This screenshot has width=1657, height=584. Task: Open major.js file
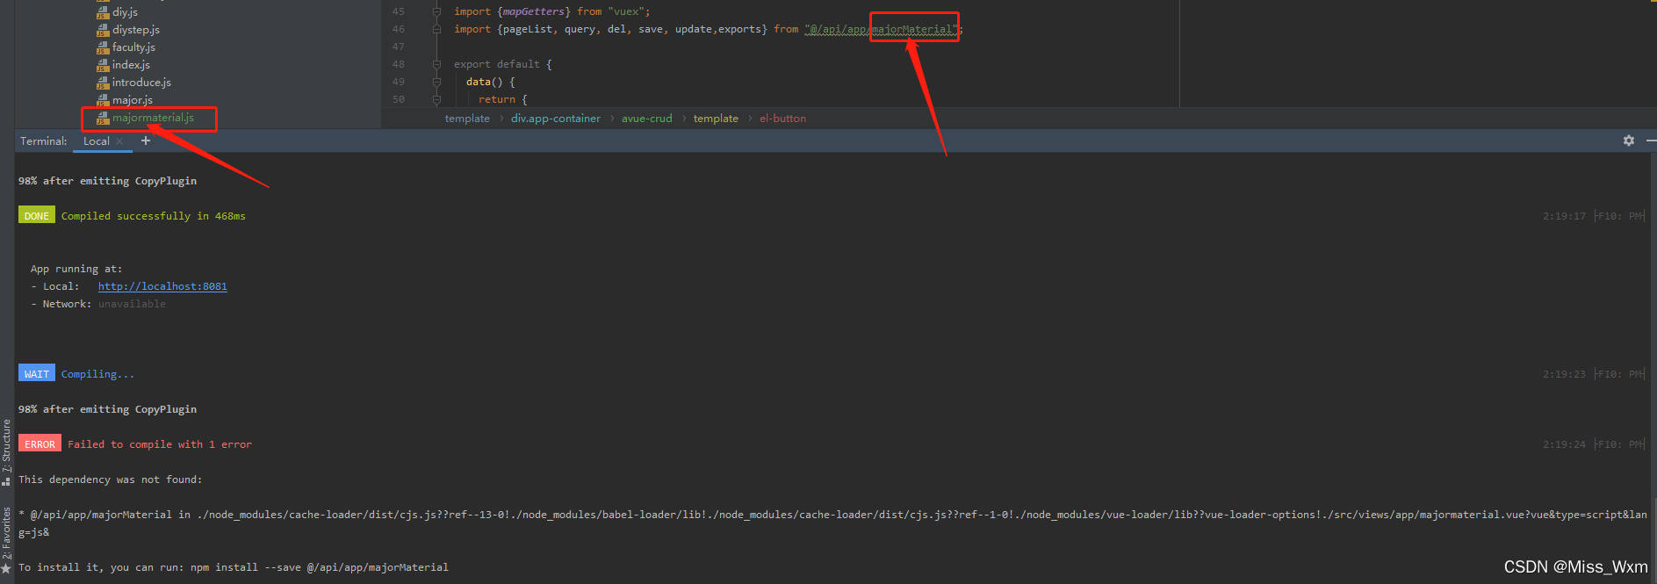132,100
